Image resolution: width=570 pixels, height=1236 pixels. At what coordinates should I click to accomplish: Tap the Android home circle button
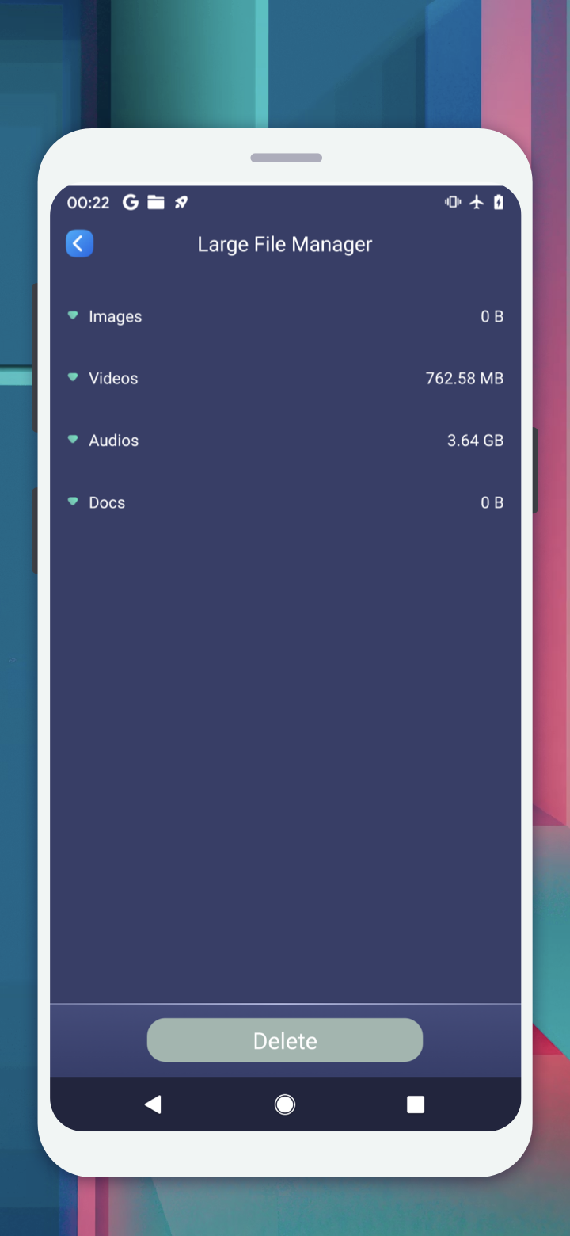coord(285,1104)
